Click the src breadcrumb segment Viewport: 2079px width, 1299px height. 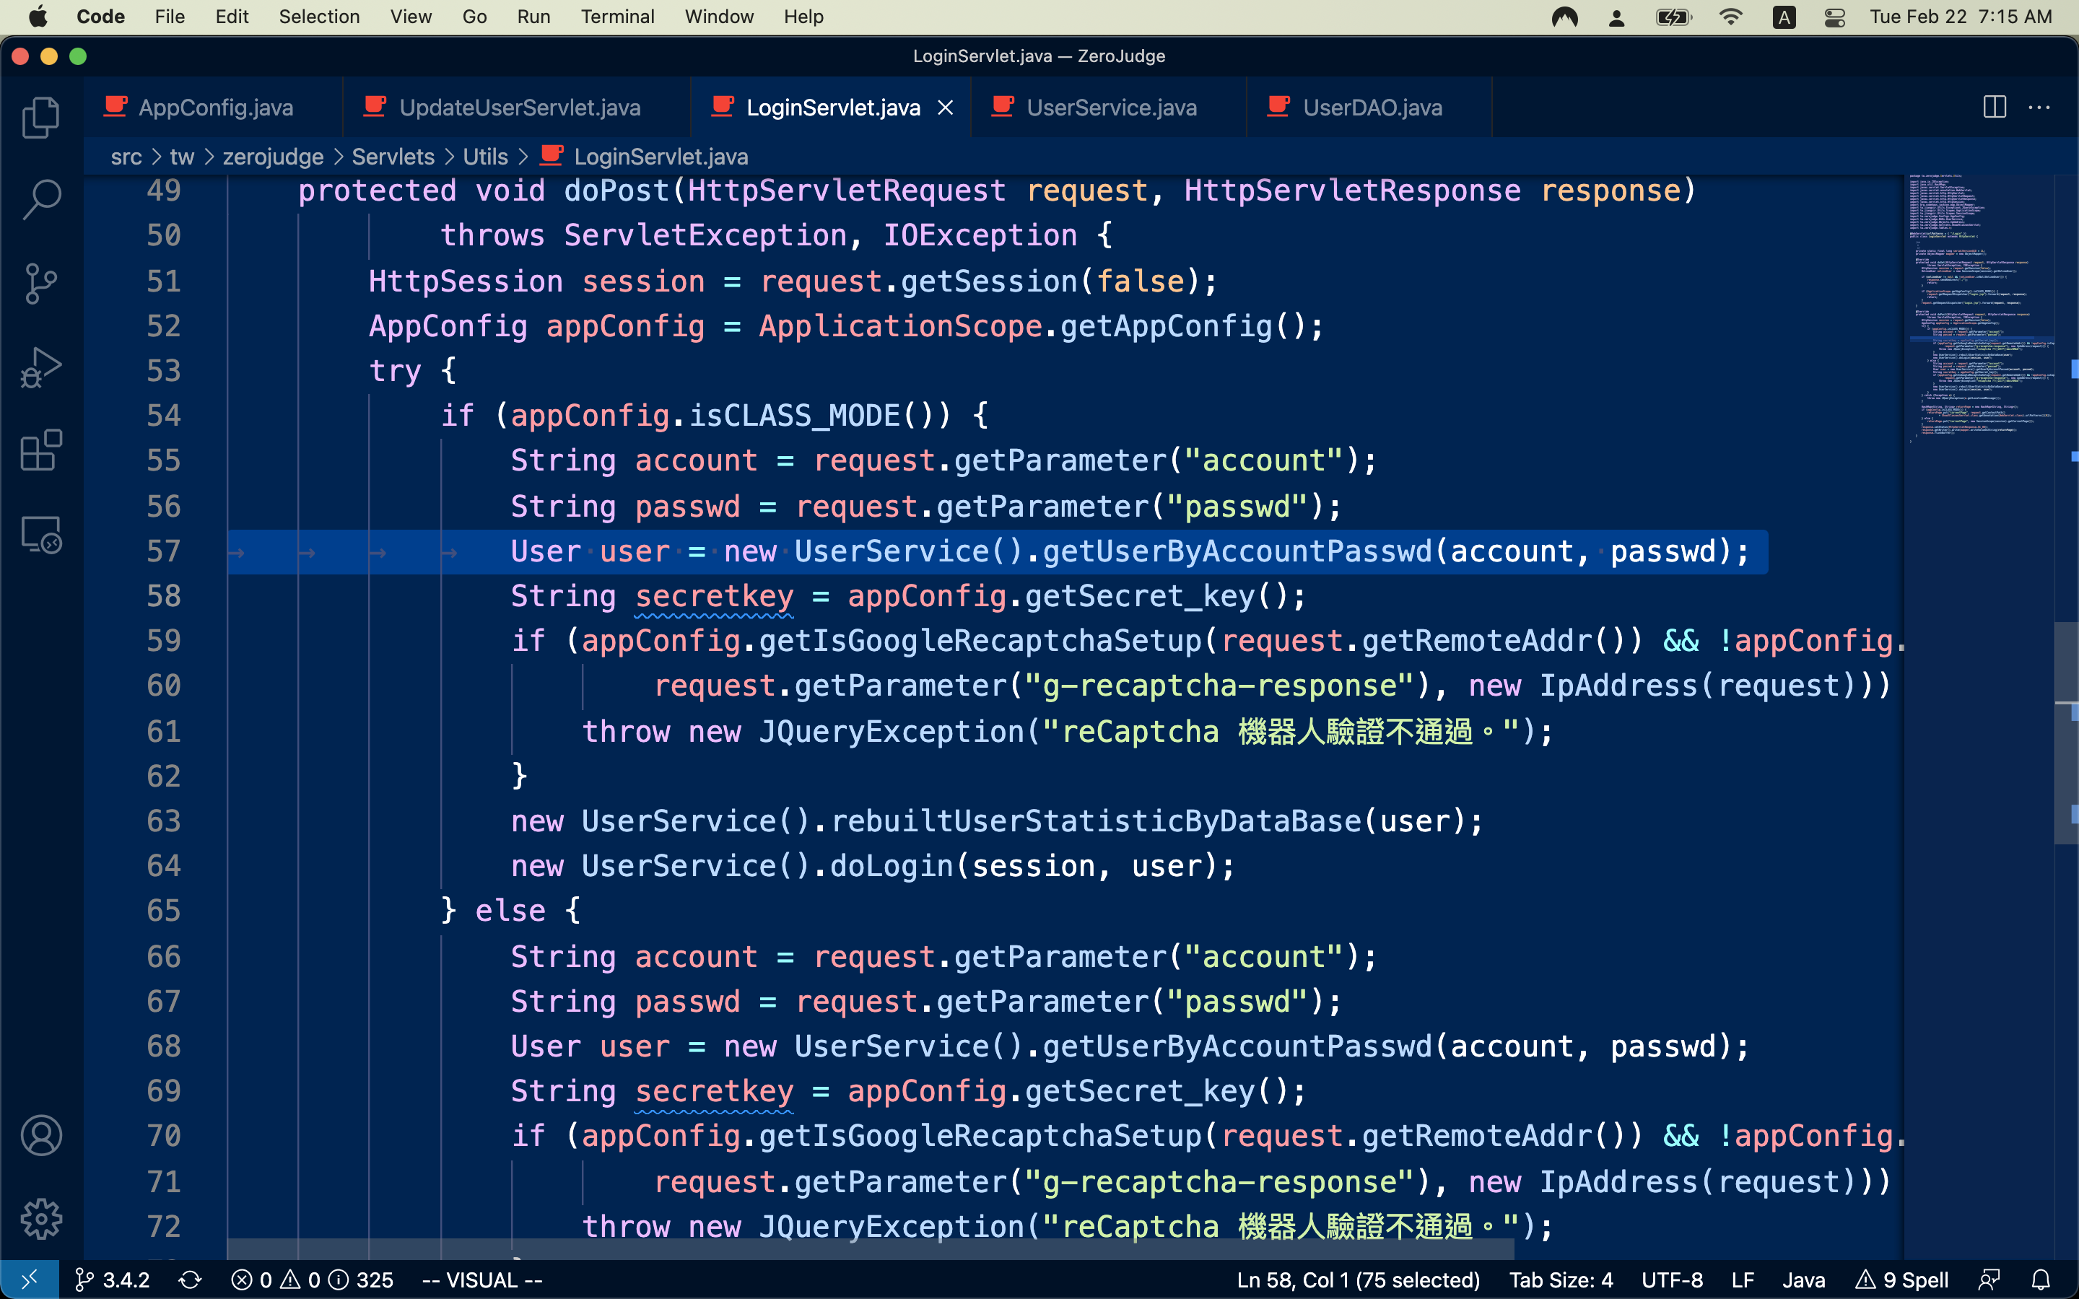(x=126, y=157)
